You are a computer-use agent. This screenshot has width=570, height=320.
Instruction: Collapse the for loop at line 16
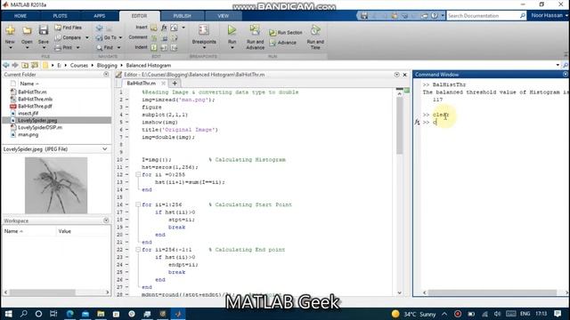(x=138, y=204)
